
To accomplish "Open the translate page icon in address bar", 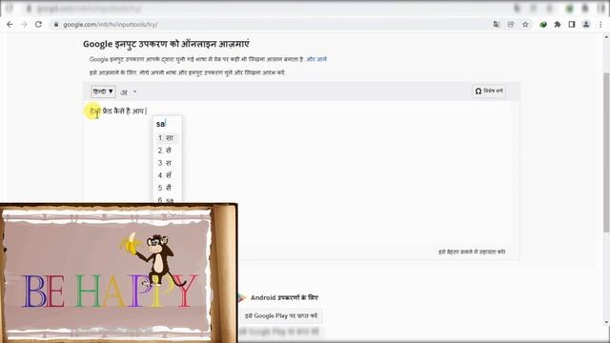I will point(497,25).
